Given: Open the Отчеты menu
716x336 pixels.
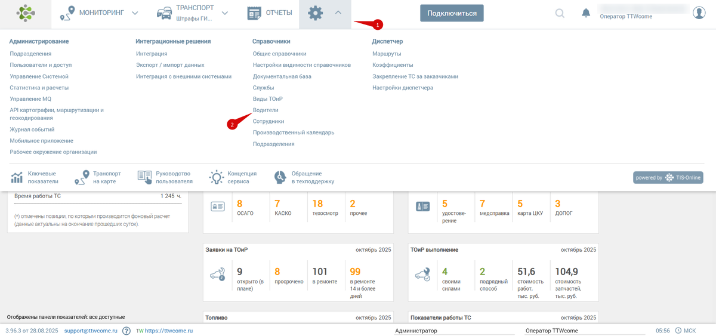Looking at the screenshot, I should 270,13.
